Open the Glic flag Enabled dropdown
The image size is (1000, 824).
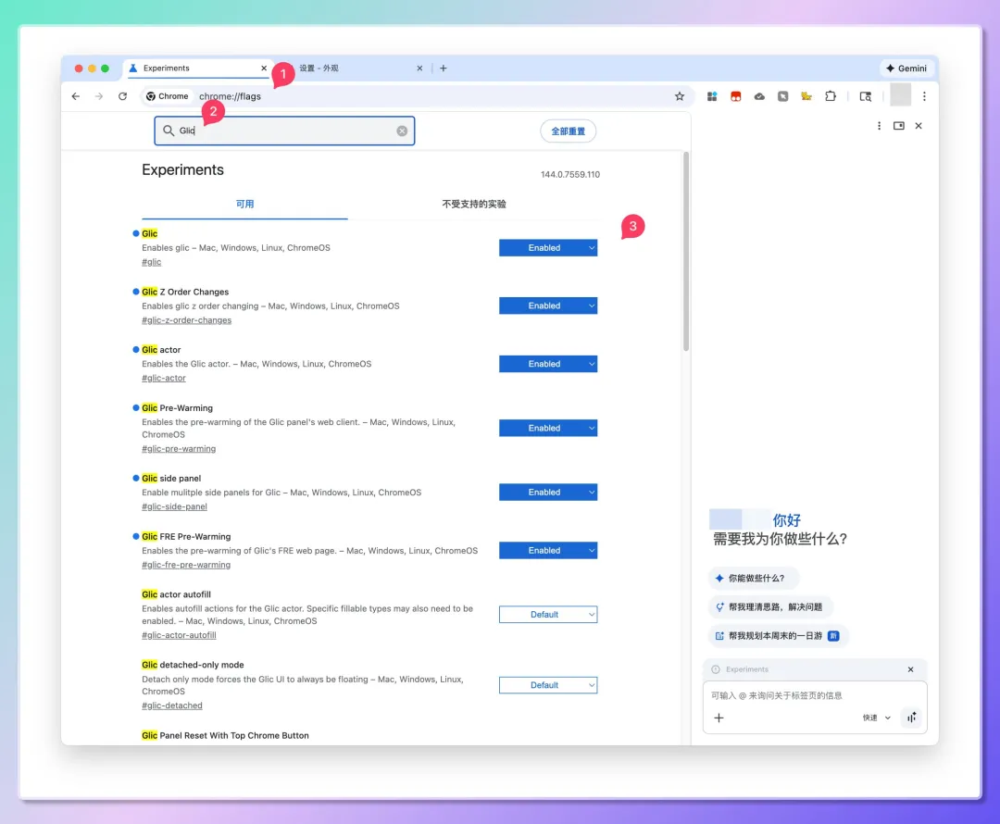tap(547, 248)
